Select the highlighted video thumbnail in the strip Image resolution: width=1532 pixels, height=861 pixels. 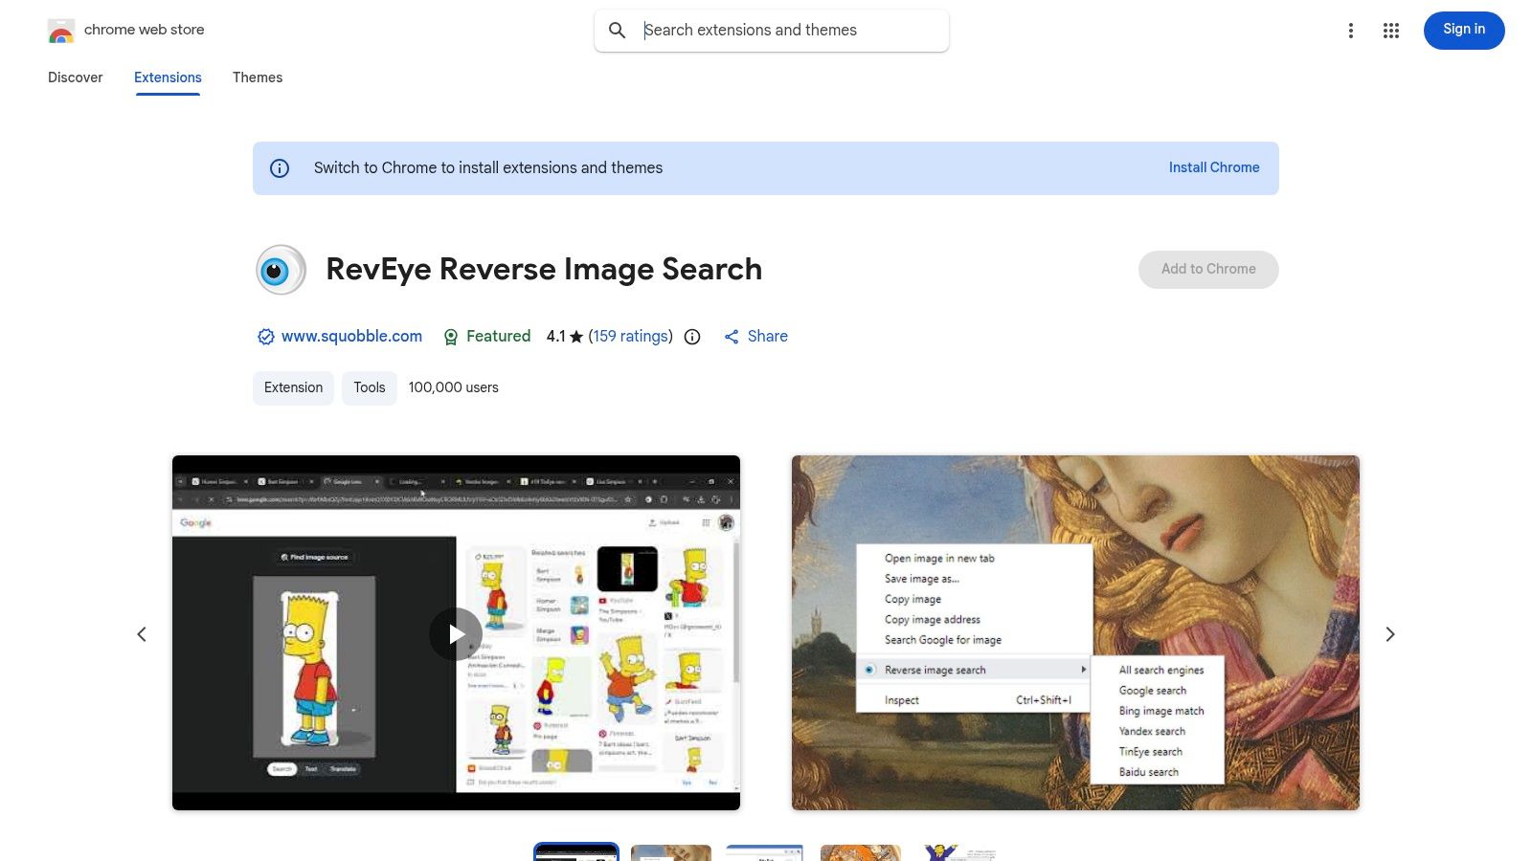tap(576, 852)
